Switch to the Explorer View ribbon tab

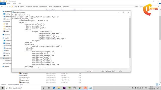tap(20, 3)
